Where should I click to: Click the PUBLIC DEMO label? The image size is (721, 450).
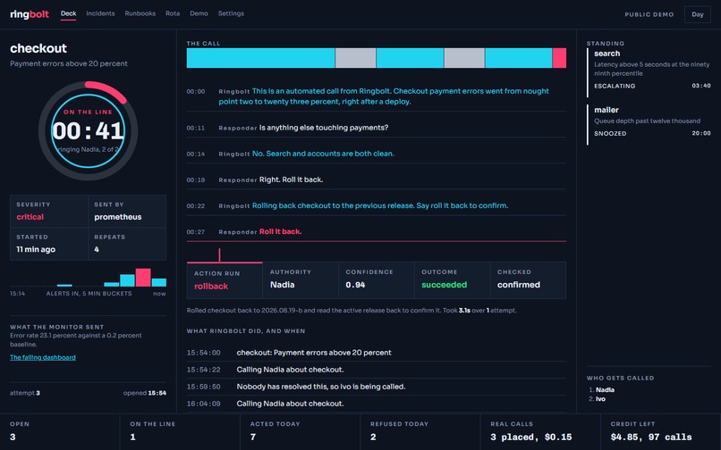tap(649, 14)
